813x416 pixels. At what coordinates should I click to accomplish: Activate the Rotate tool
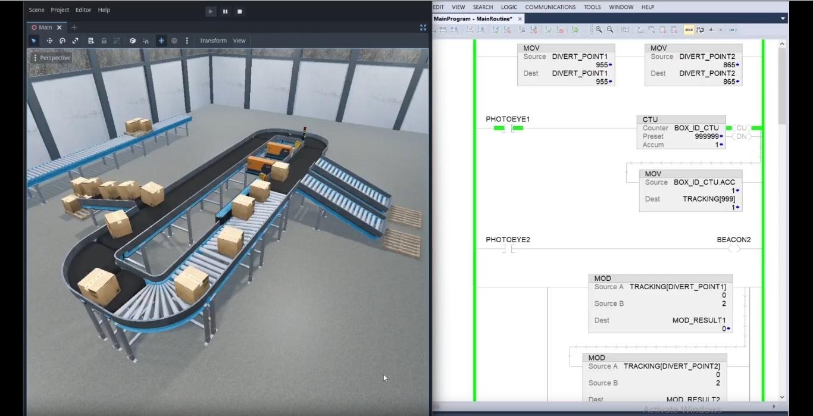pyautogui.click(x=62, y=40)
